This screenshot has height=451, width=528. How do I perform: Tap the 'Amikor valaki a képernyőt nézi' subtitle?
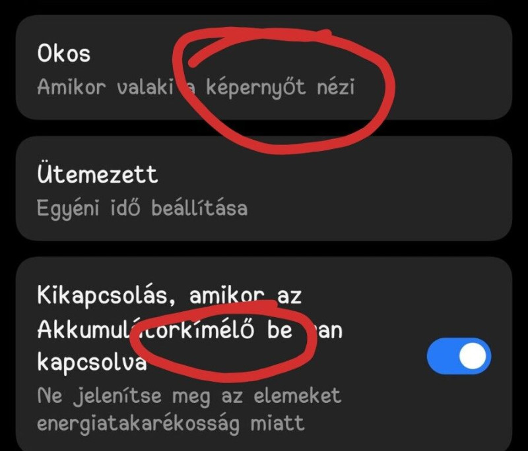[195, 87]
